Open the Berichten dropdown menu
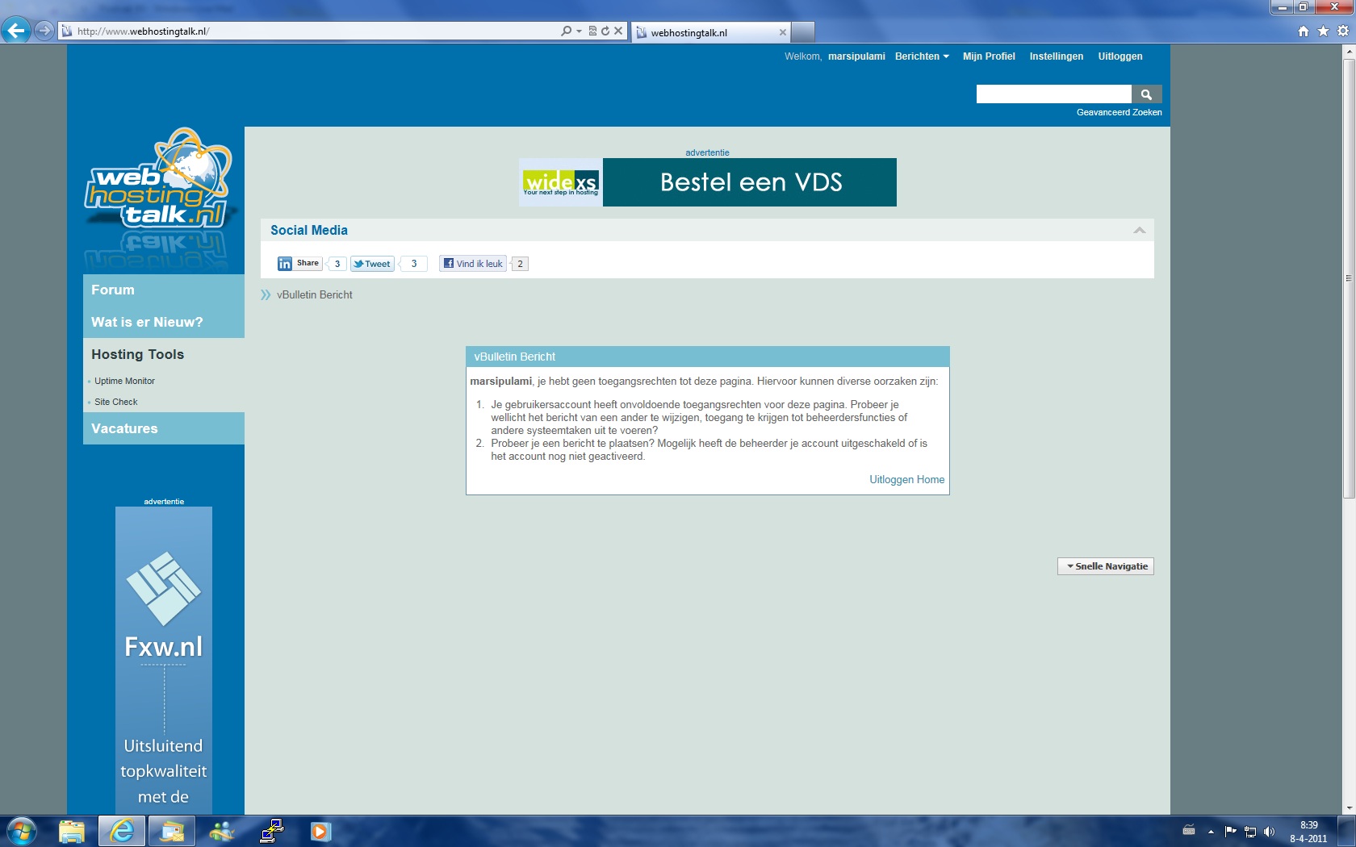1356x847 pixels. (x=922, y=56)
